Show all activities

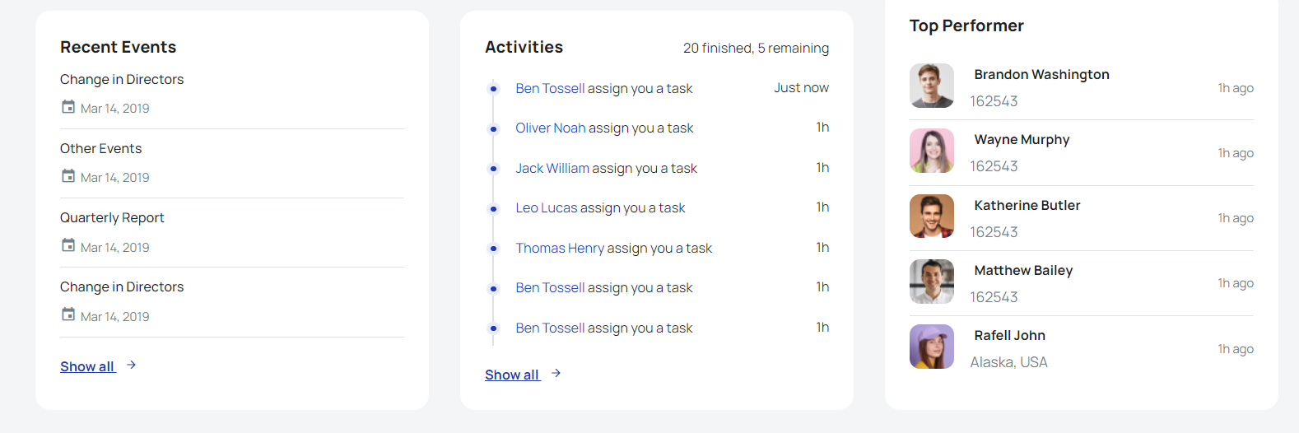[x=512, y=375]
